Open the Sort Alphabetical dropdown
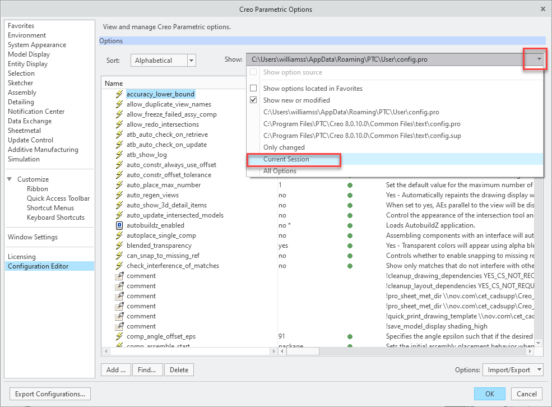 191,61
